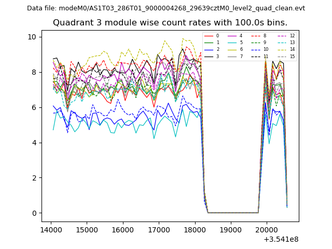The height and width of the screenshot is (249, 332).
Task: Select the blue solid legend line for module 2
Action: coord(209,49)
